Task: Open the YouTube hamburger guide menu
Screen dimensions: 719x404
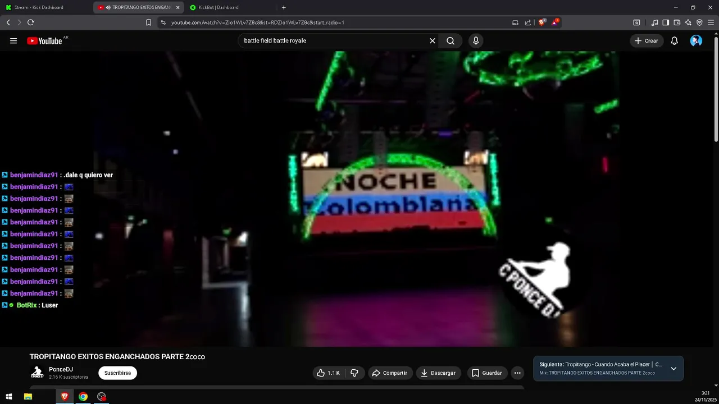Action: pyautogui.click(x=13, y=41)
